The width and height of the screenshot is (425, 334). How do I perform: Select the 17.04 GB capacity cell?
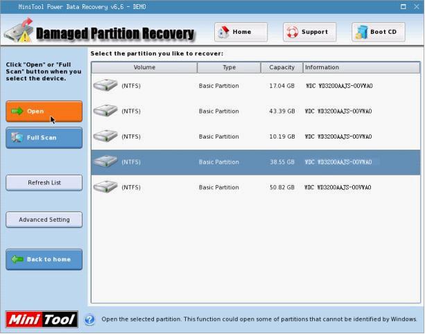[282, 86]
